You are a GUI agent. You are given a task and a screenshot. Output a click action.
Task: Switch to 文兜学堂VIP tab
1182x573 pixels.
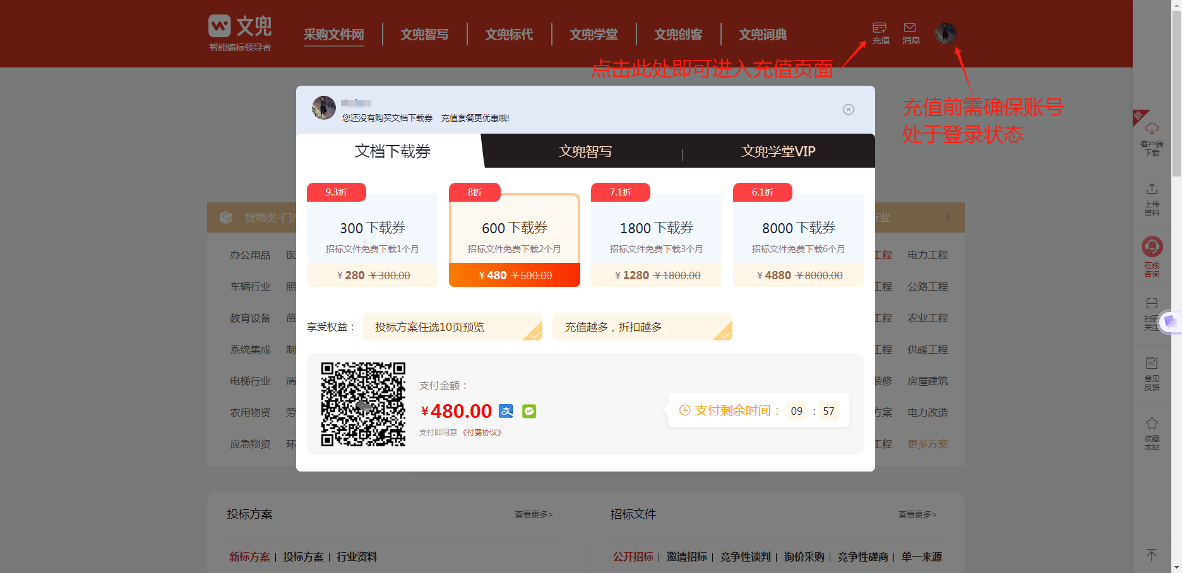coord(779,151)
